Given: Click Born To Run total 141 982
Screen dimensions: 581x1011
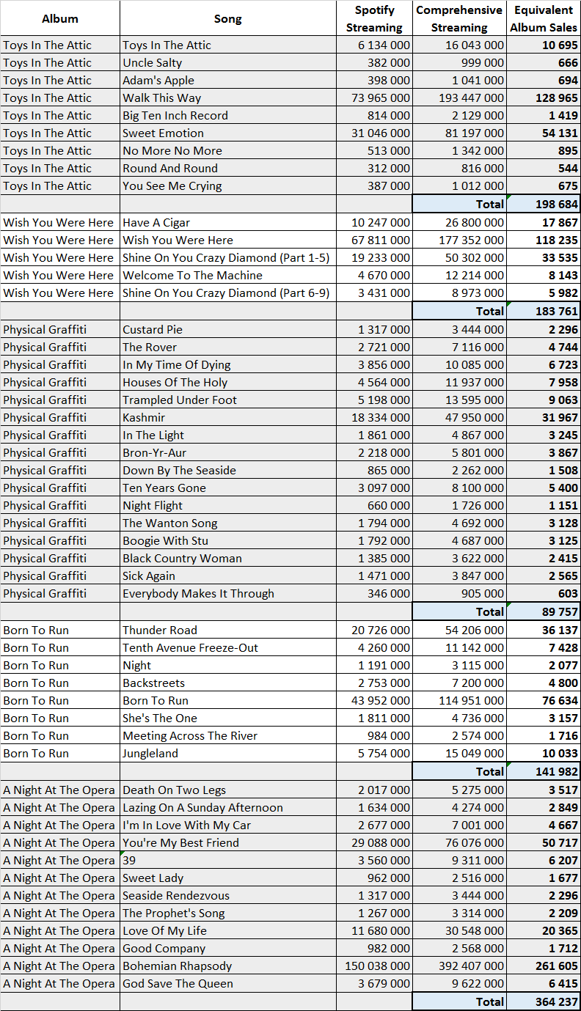Looking at the screenshot, I should [544, 771].
